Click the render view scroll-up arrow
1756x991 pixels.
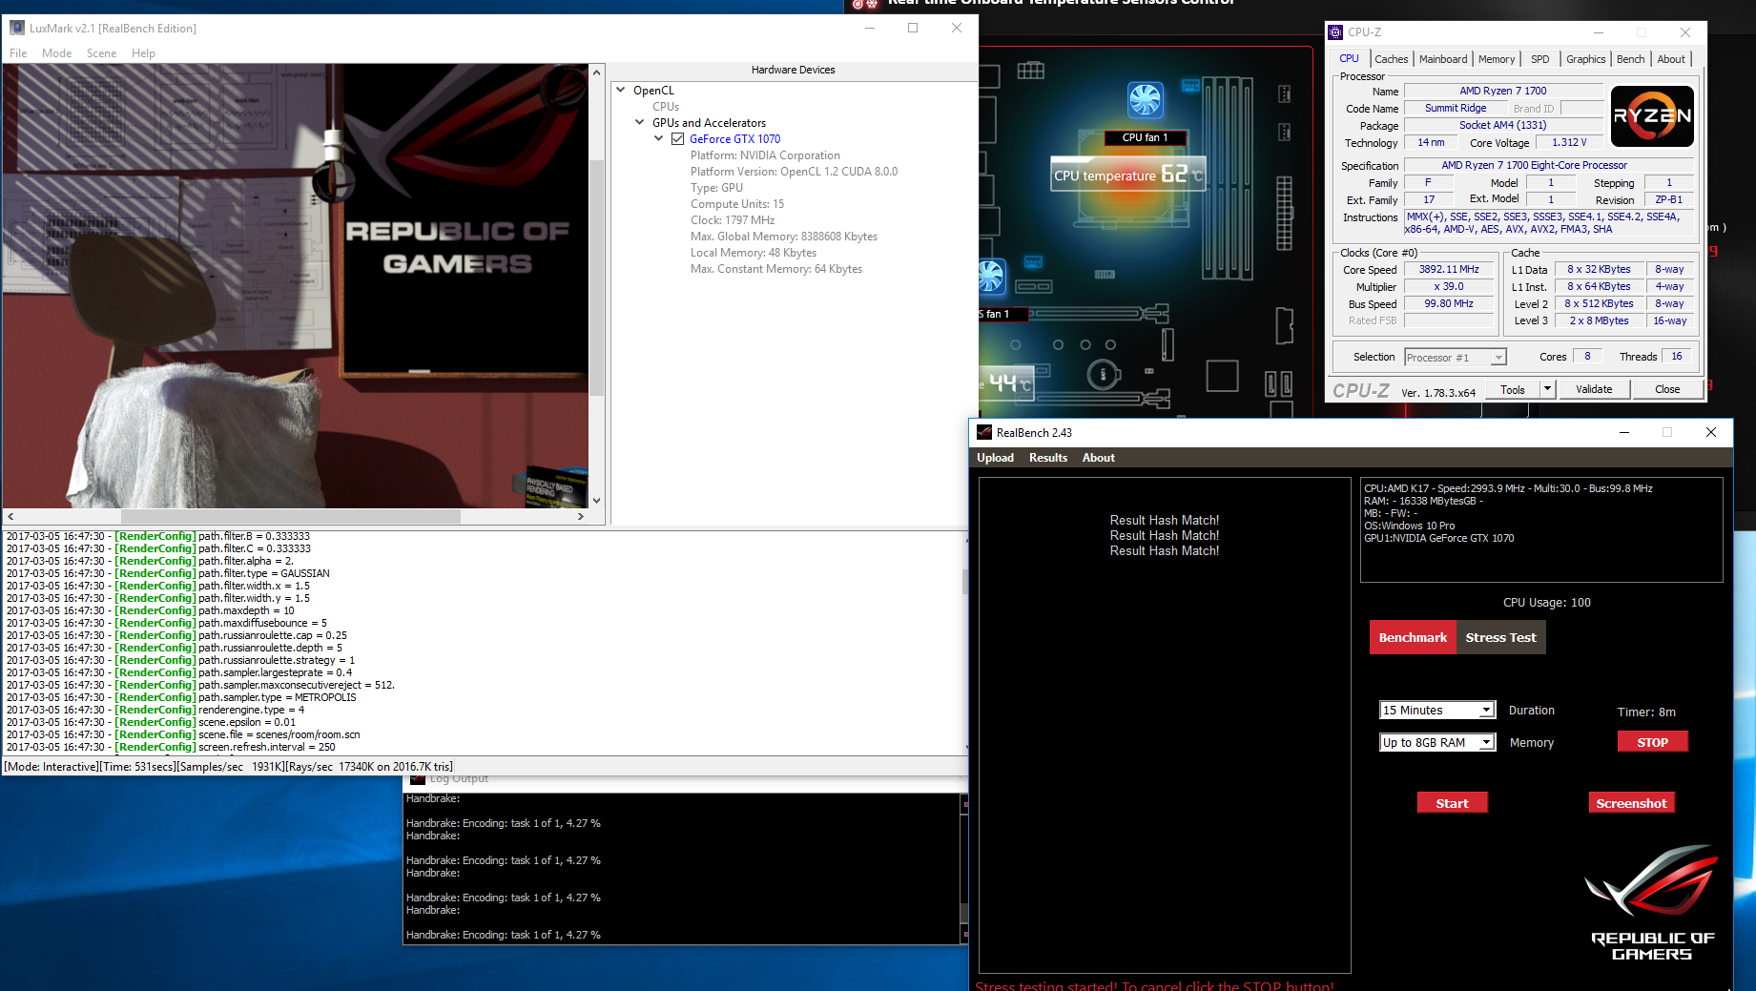point(597,72)
